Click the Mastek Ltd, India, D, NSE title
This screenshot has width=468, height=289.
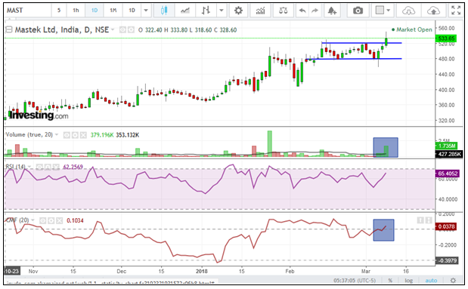coord(62,29)
